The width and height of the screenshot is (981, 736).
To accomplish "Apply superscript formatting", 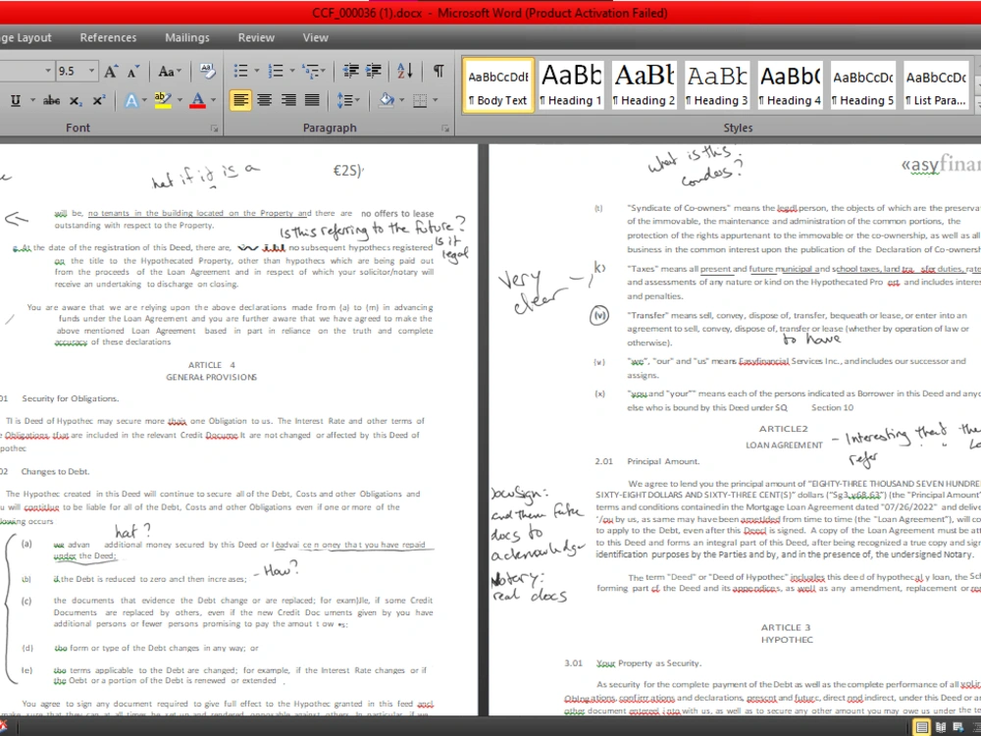I will tap(99, 100).
